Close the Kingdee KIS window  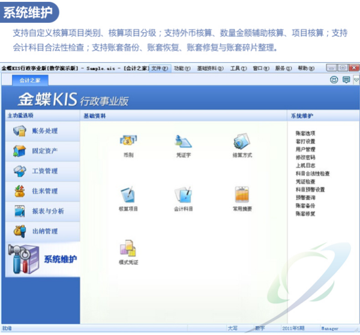354,68
